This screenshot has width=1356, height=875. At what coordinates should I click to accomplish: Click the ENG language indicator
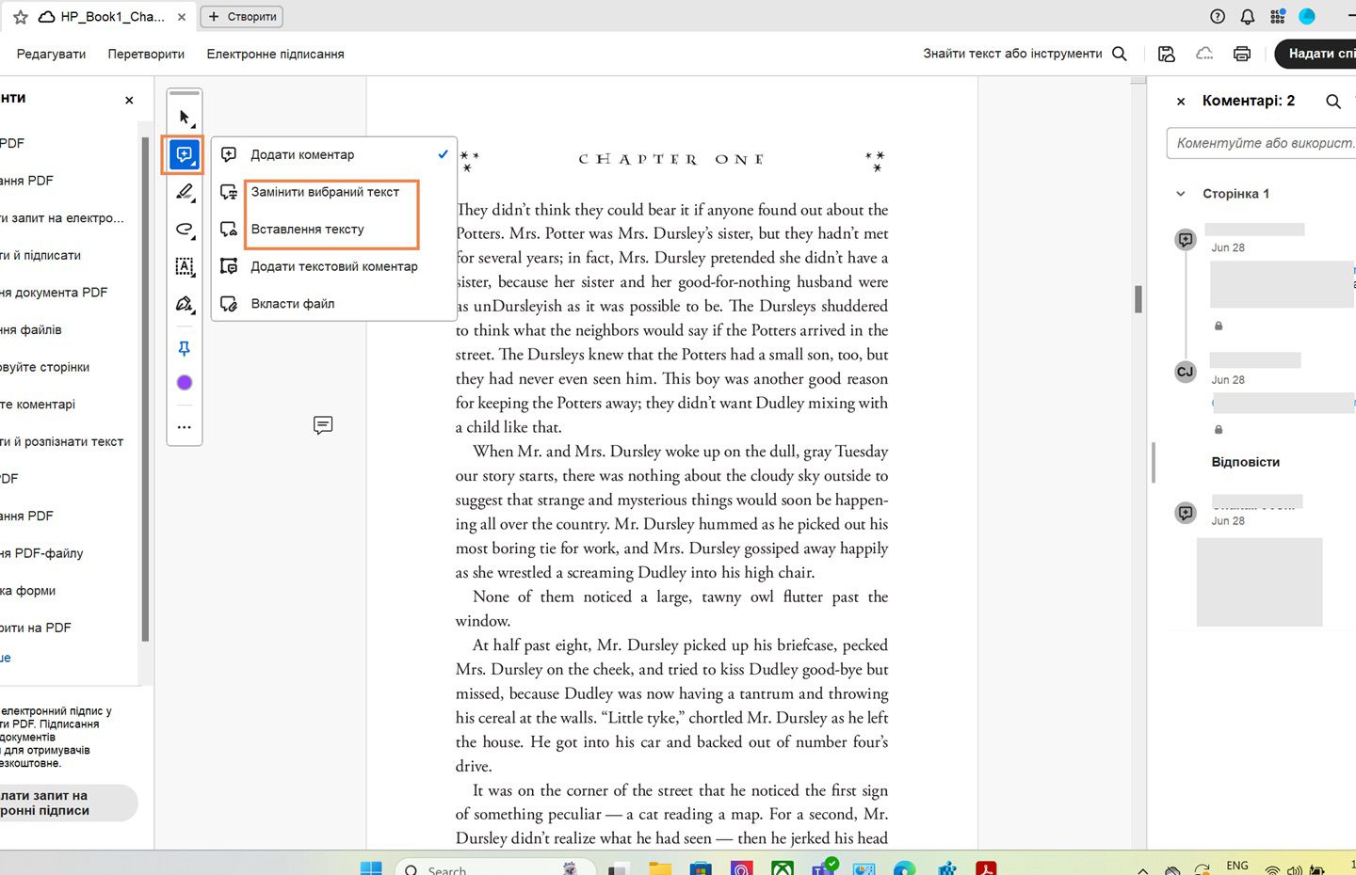click(x=1237, y=866)
